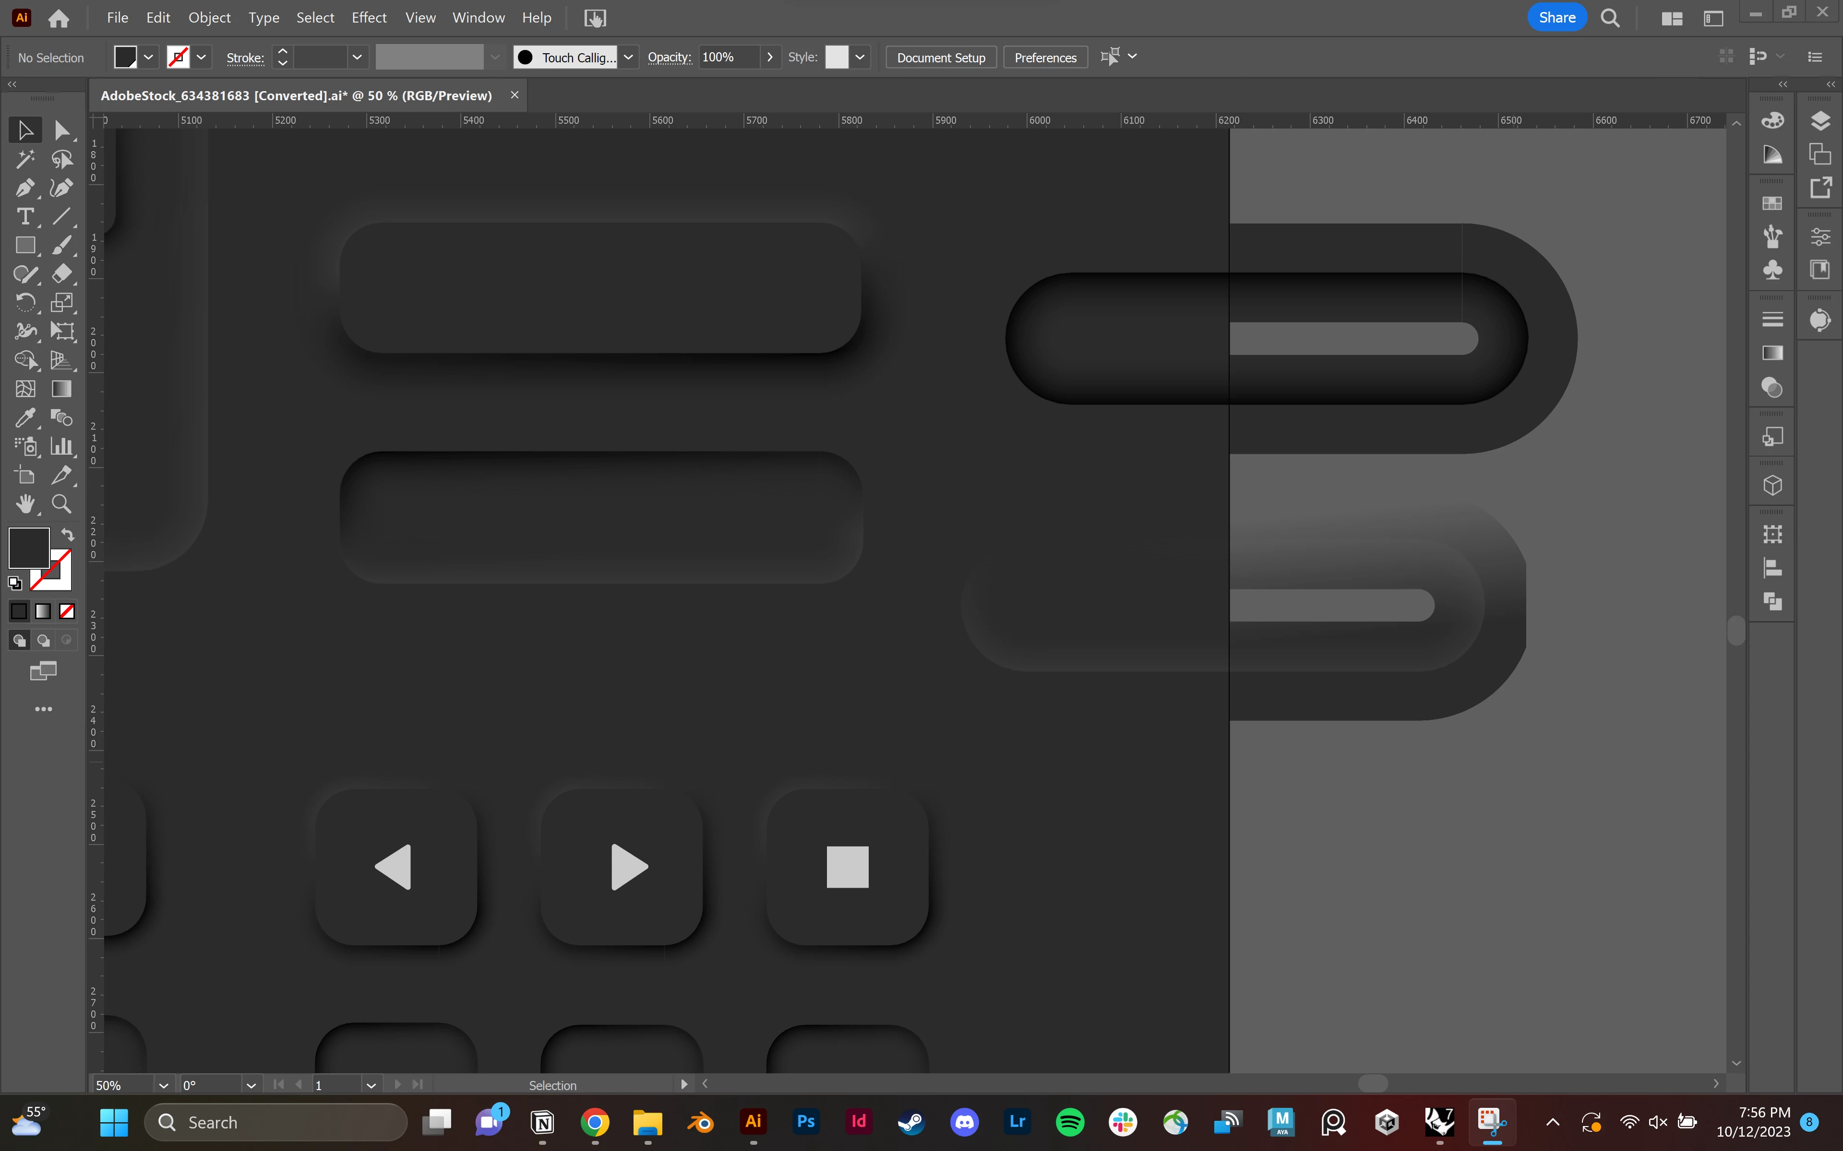Switch to Draw Behind mode
Image resolution: width=1843 pixels, height=1151 pixels.
43,640
